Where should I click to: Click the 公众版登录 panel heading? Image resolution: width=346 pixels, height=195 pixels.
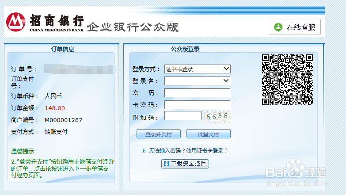185,49
